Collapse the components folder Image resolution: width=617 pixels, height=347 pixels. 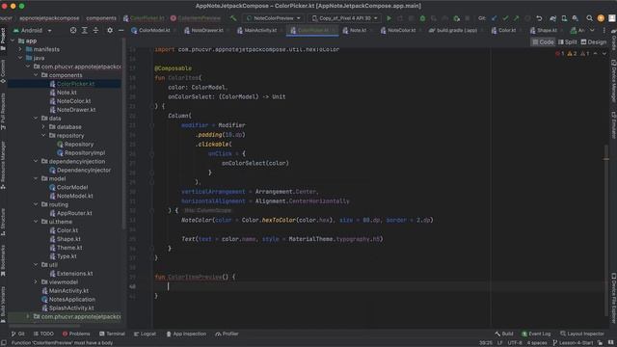[x=36, y=75]
